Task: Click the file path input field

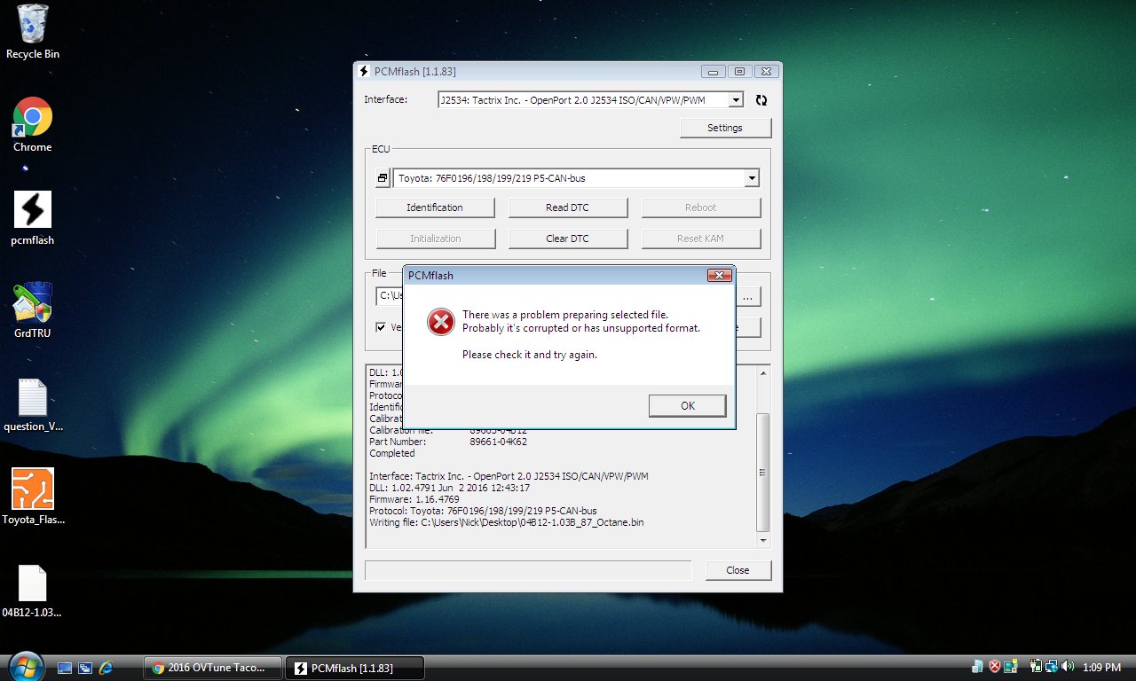Action: click(x=389, y=296)
